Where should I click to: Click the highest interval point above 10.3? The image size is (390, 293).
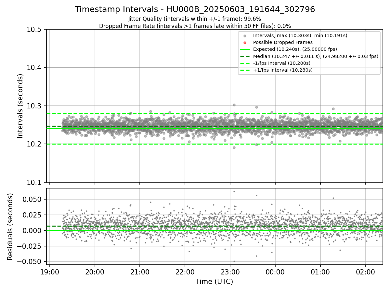click(x=234, y=105)
